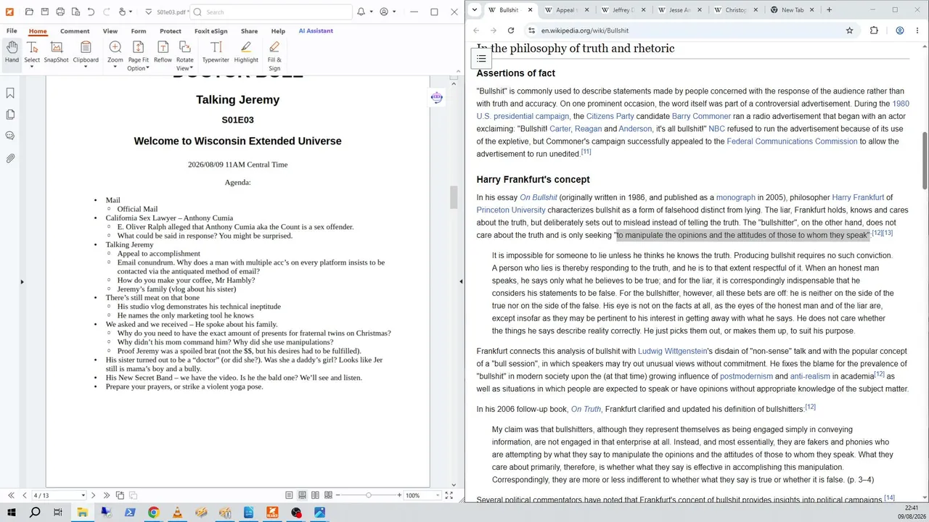Image resolution: width=929 pixels, height=522 pixels.
Task: Open the Attachments paperclip panel
Action: (10, 158)
